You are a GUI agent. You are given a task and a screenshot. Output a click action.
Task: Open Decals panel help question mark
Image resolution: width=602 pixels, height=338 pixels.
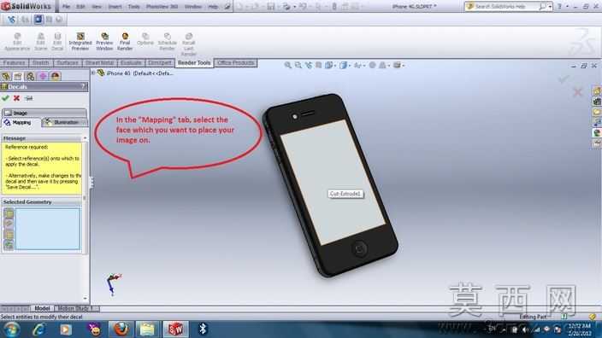(83, 86)
